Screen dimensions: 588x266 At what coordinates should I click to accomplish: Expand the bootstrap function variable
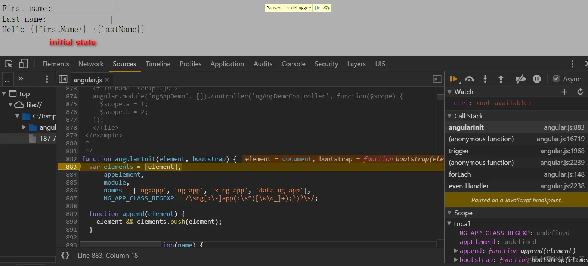pyautogui.click(x=456, y=260)
